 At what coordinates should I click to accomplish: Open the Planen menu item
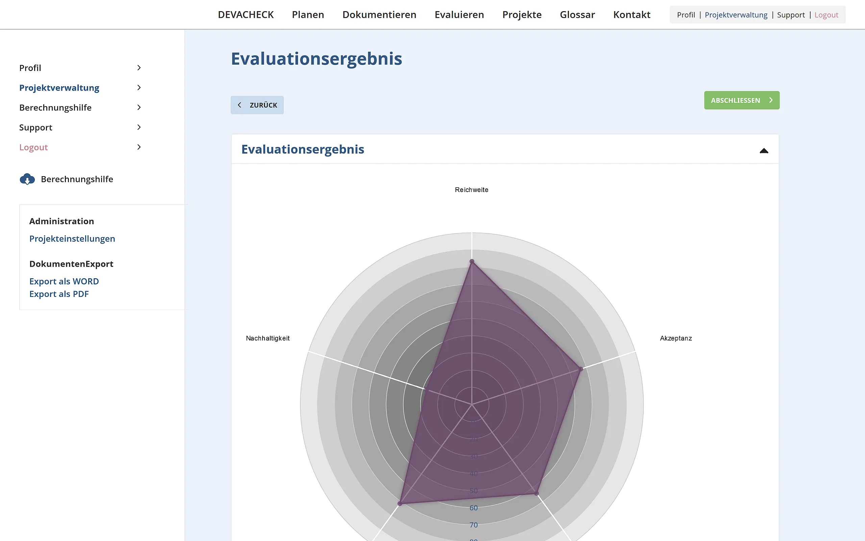pos(308,15)
